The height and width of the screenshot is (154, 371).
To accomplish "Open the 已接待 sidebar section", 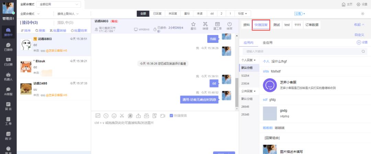I will click(8, 47).
